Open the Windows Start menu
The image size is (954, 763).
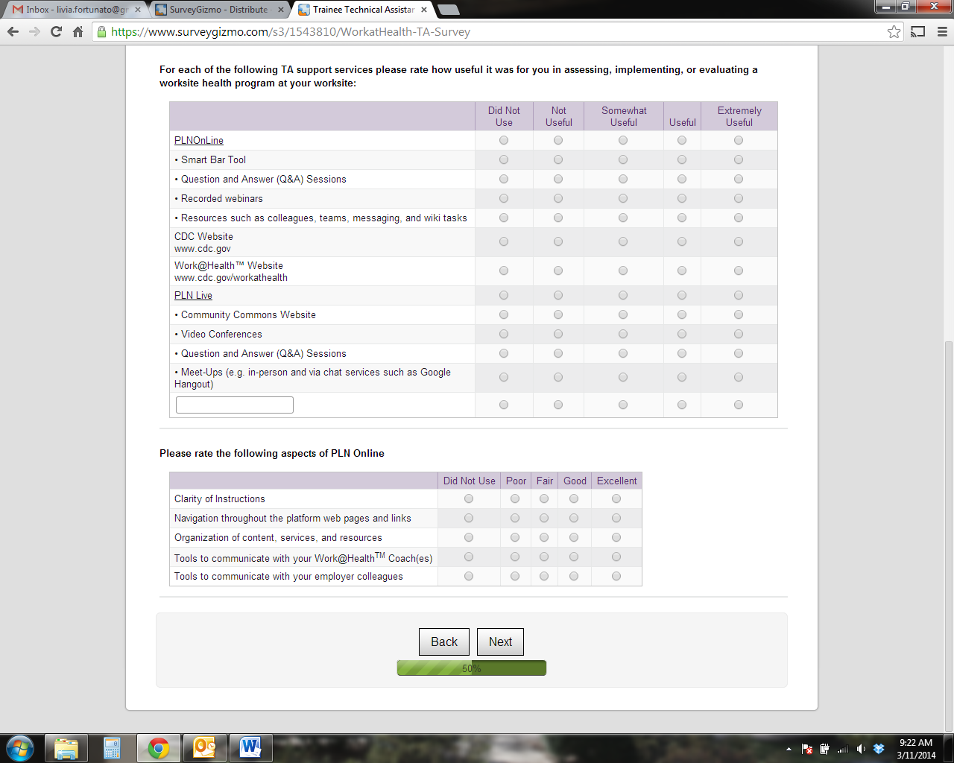pos(19,748)
